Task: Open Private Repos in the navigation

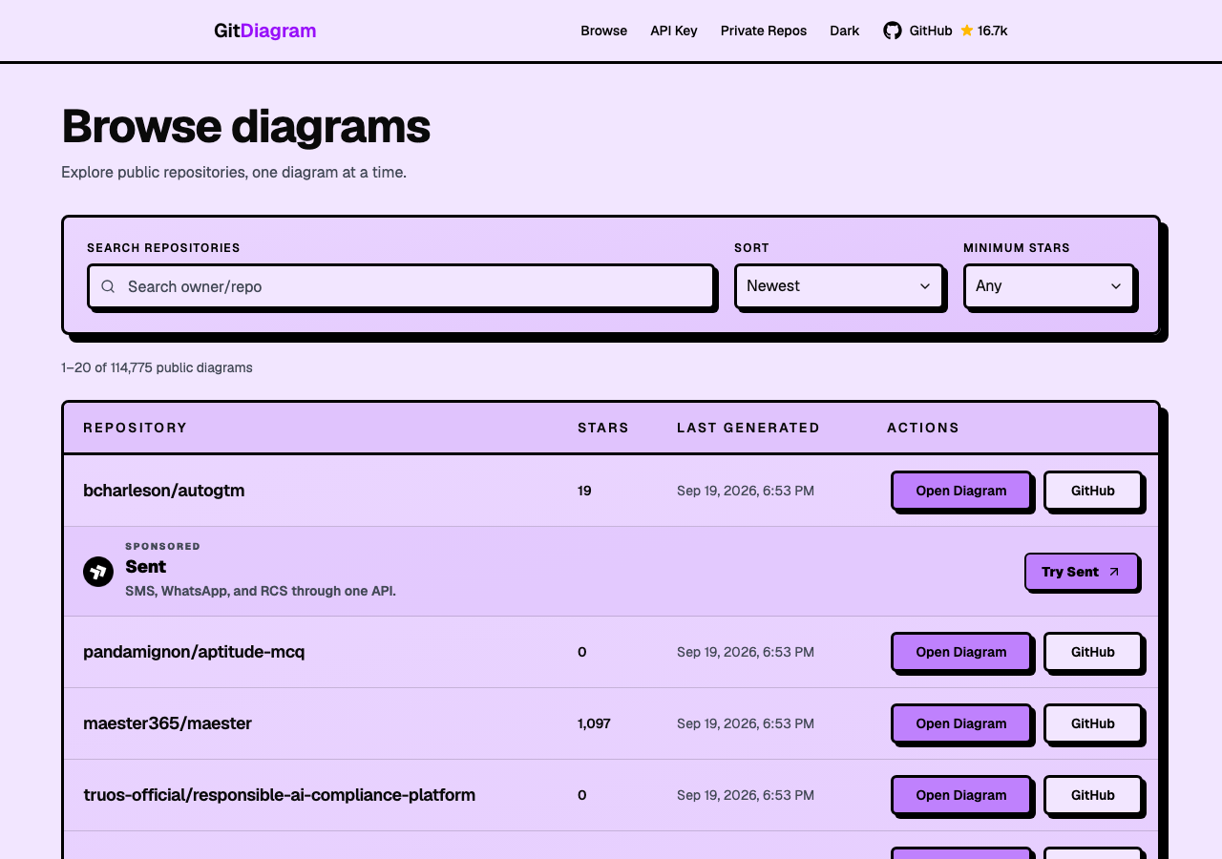Action: (764, 31)
